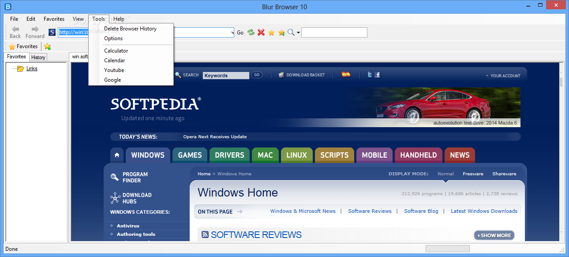This screenshot has width=569, height=257.
Task: Click the Blur Browser title bar icon
Action: (7, 7)
